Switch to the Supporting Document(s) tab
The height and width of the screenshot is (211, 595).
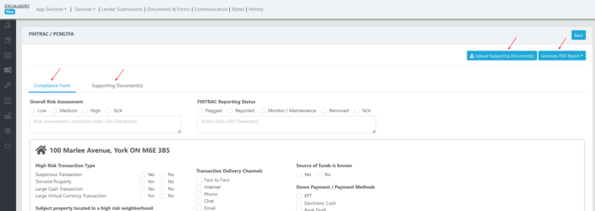117,86
